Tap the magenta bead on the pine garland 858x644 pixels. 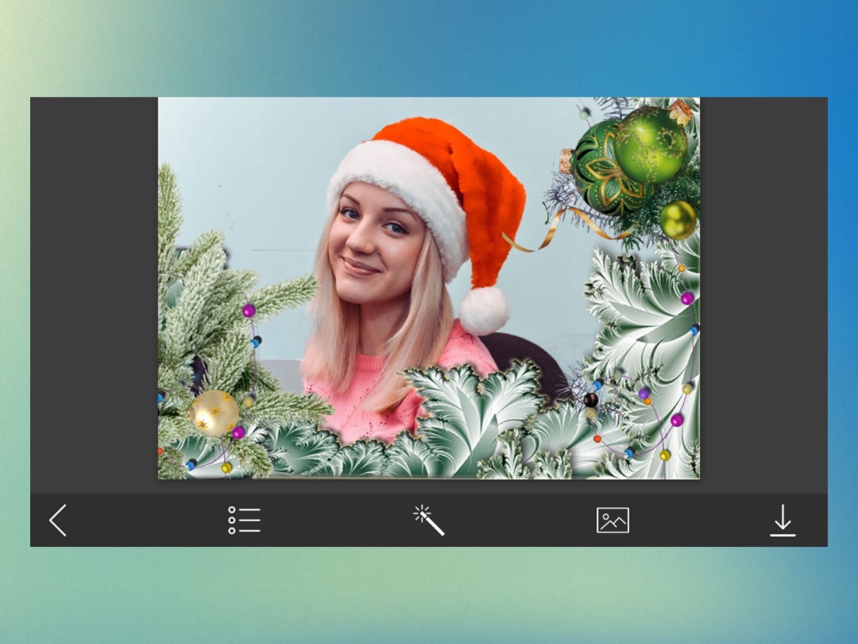coord(249,311)
